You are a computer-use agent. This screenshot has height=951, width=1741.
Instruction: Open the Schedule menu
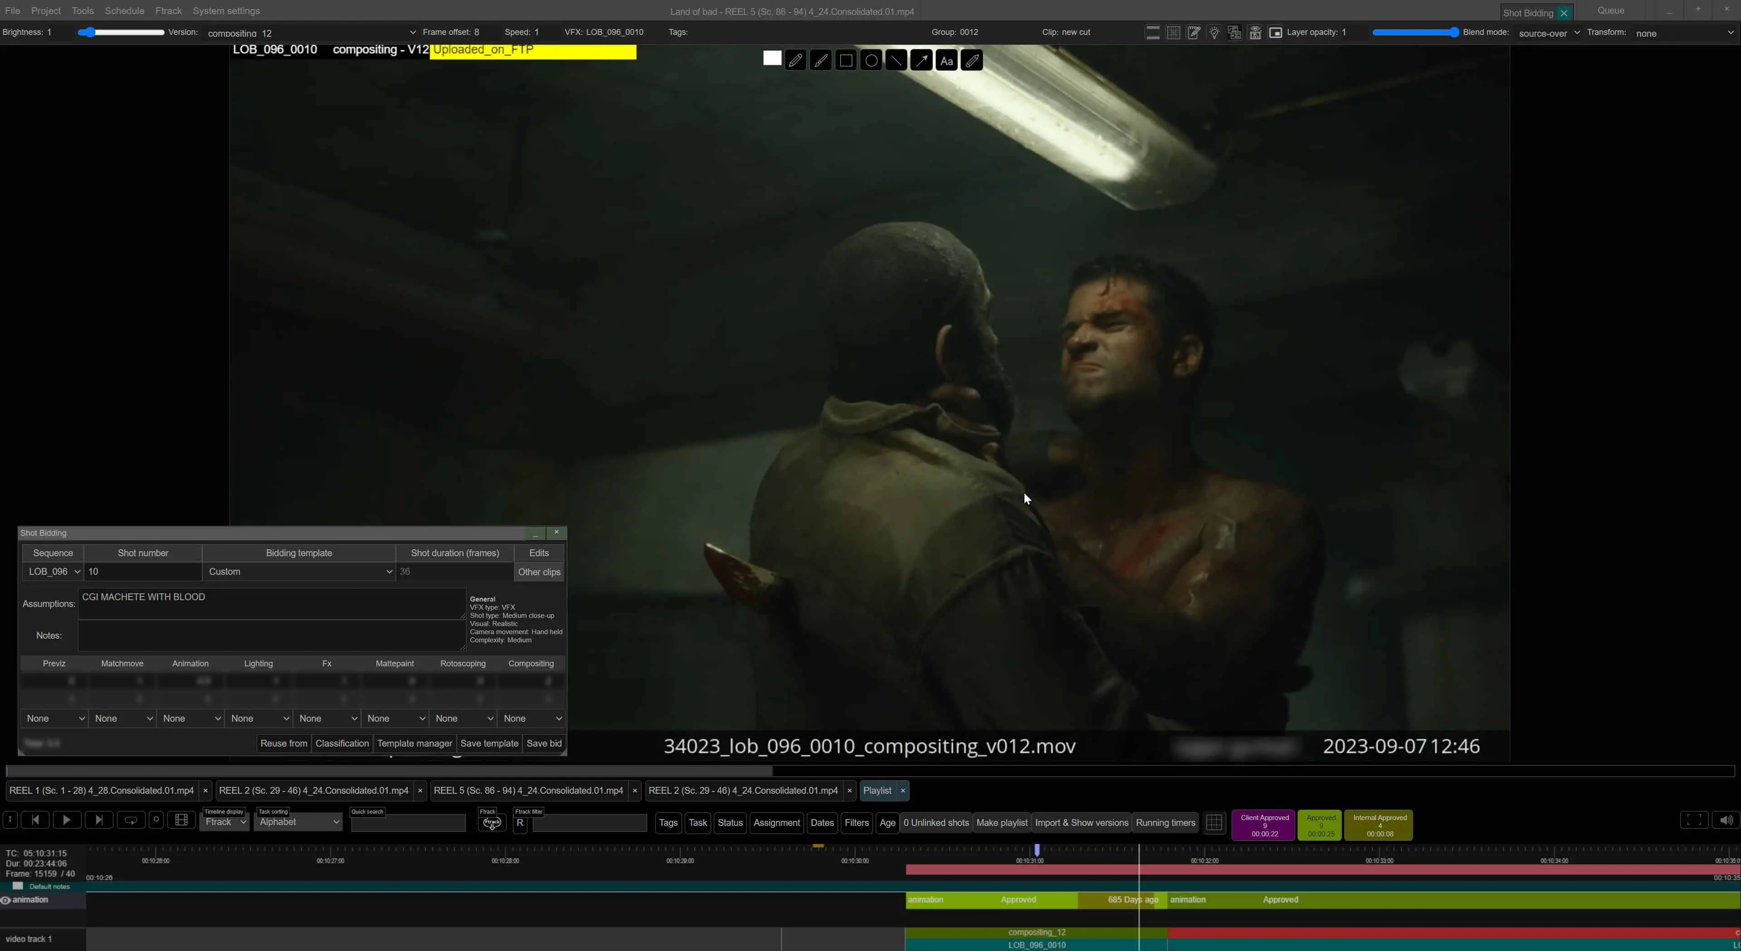click(124, 11)
